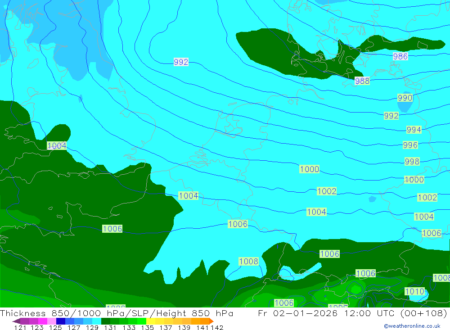Select the light pink legend swatch above 125

click(x=52, y=321)
